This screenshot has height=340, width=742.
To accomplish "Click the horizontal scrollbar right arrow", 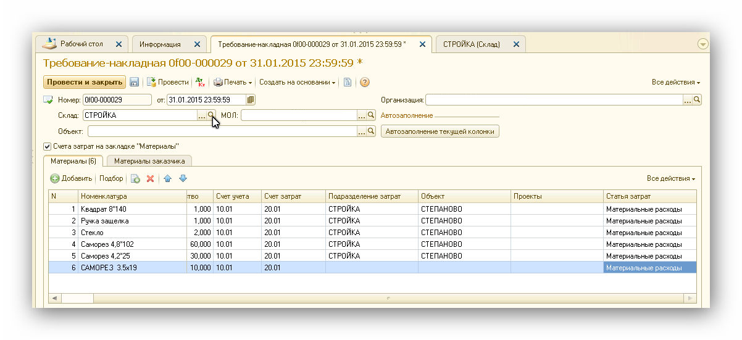I will click(691, 298).
